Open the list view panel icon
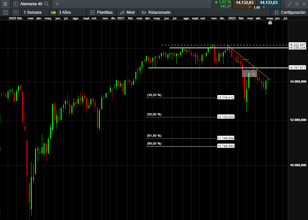The width and height of the screenshot is (308, 220). (x=6, y=12)
